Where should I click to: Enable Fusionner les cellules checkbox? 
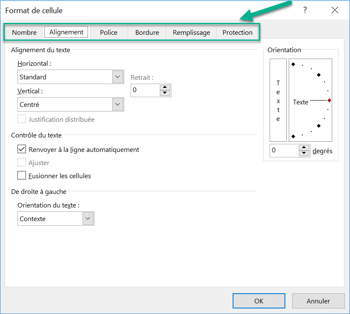22,176
